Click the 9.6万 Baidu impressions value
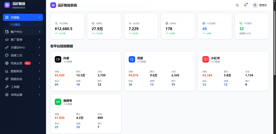The height and width of the screenshot is (134, 276). point(154,76)
